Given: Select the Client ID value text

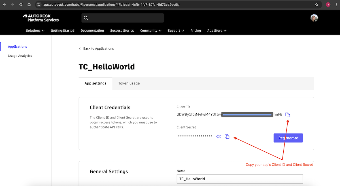Looking at the screenshot, I should [x=229, y=115].
